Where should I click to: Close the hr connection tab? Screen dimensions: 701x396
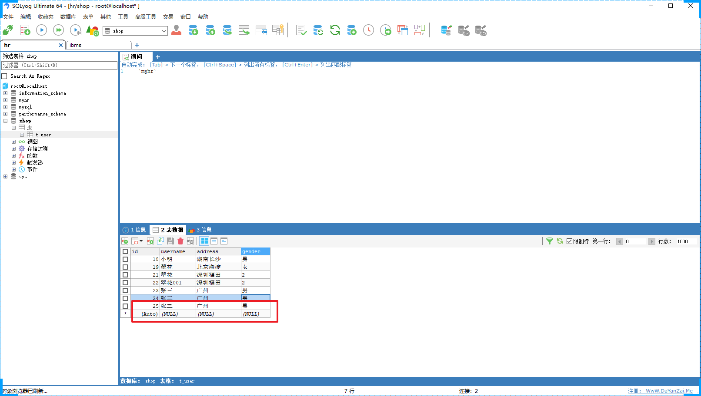pyautogui.click(x=61, y=45)
